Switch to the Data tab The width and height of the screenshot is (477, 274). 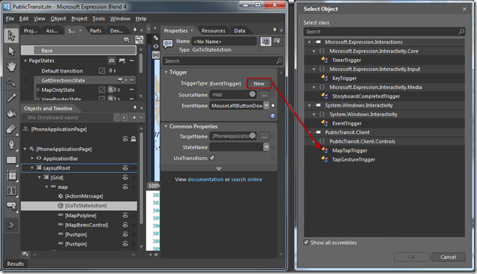click(x=239, y=30)
